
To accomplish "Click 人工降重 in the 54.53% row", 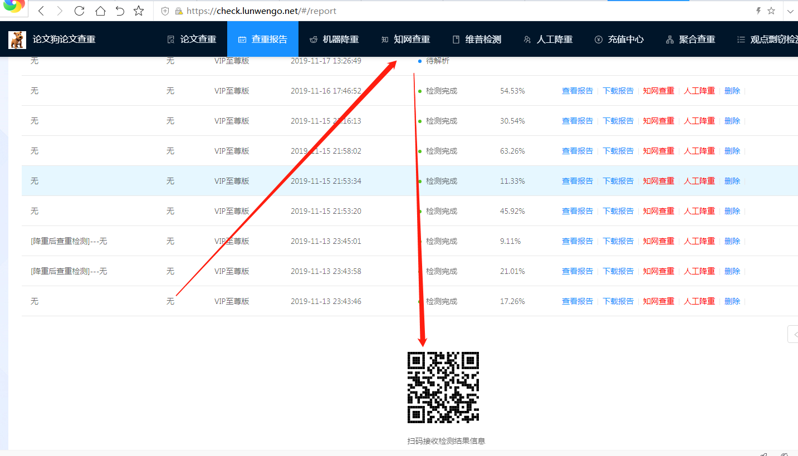I will 699,91.
